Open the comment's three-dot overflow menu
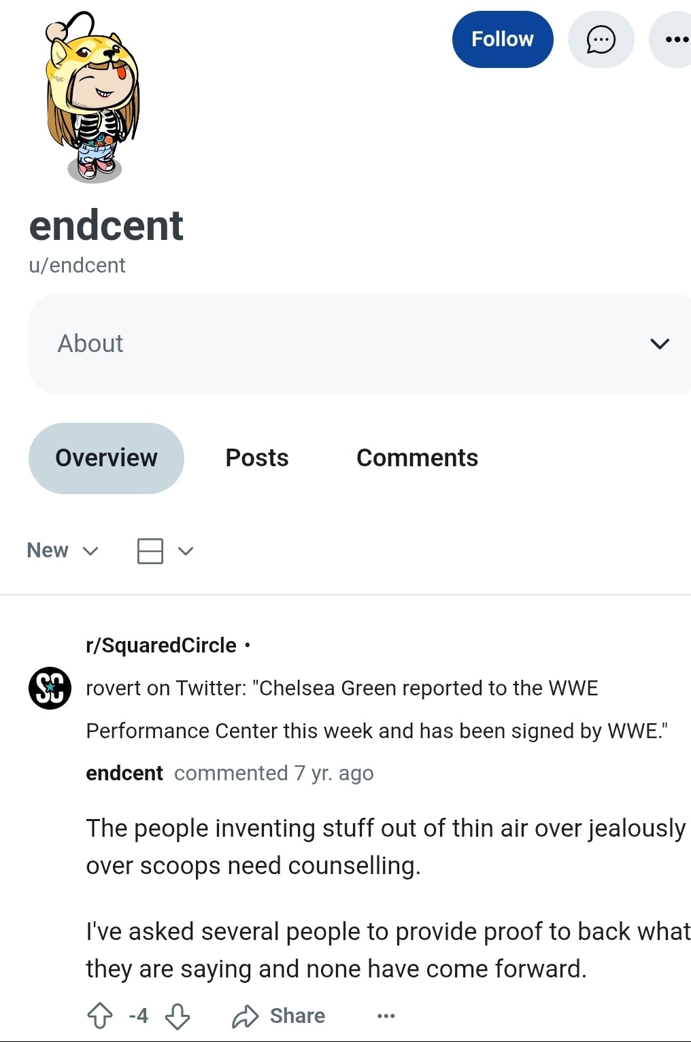Image resolution: width=691 pixels, height=1042 pixels. pos(386,1015)
